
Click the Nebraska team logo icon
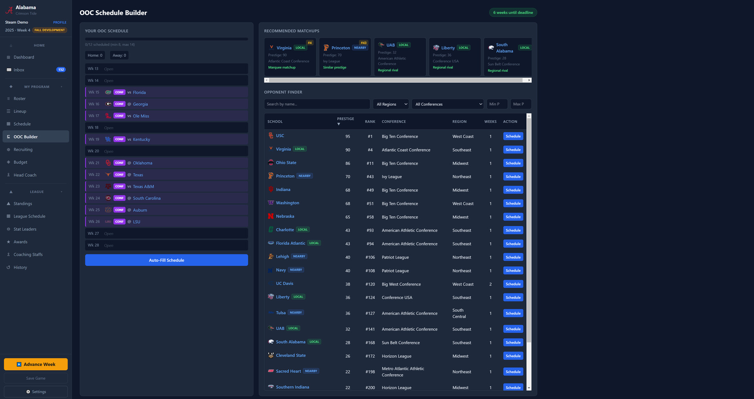coord(271,216)
